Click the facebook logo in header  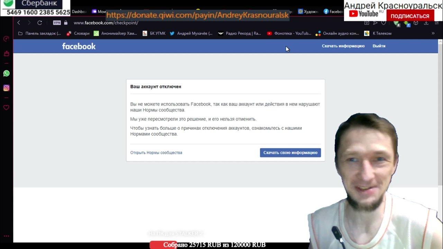(x=79, y=46)
